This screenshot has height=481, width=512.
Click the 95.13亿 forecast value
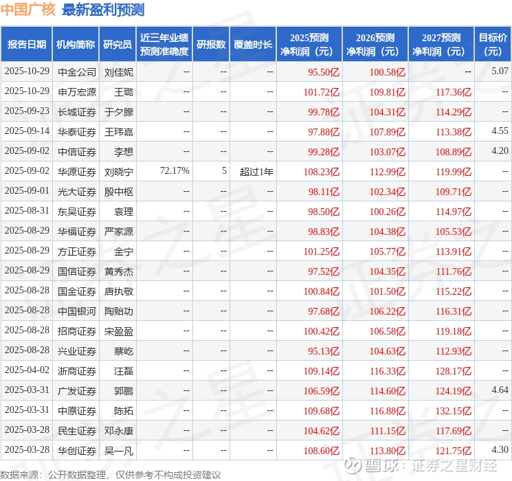click(x=324, y=351)
